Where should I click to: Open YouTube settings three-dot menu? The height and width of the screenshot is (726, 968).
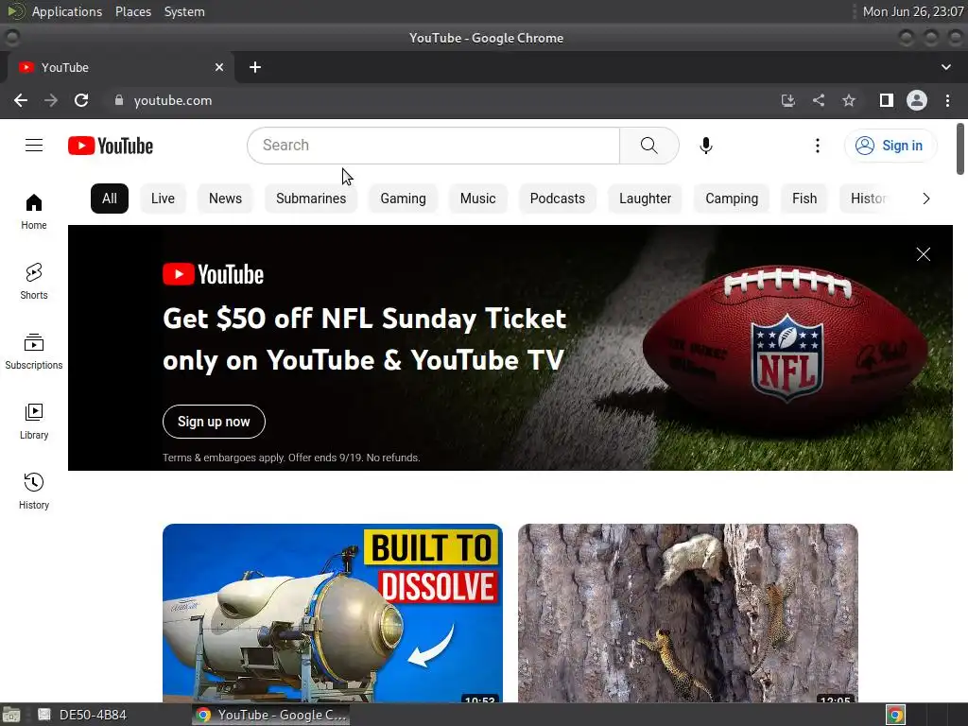click(818, 146)
